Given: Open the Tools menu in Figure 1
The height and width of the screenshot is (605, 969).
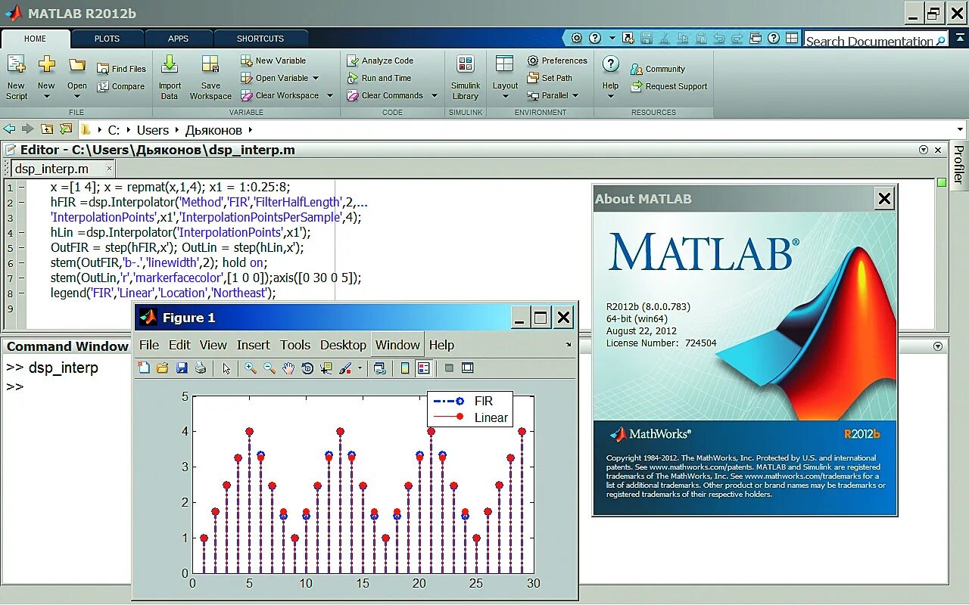Looking at the screenshot, I should pyautogui.click(x=295, y=345).
